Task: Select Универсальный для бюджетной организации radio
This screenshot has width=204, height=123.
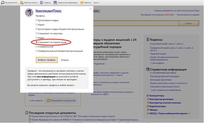Action: pyautogui.click(x=37, y=51)
